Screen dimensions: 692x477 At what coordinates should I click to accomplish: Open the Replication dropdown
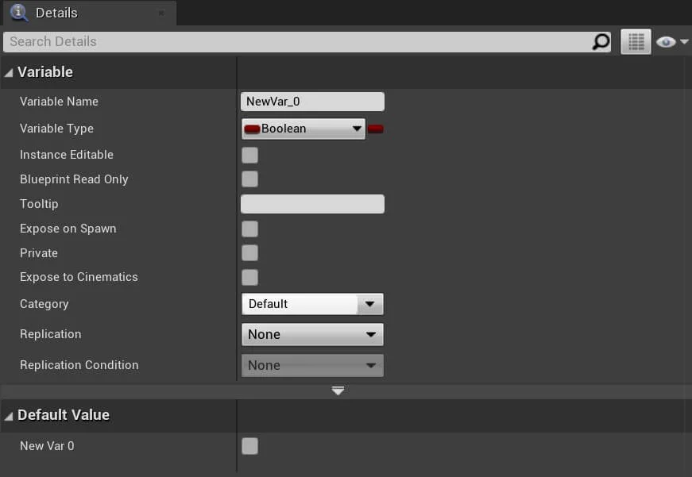pos(311,334)
